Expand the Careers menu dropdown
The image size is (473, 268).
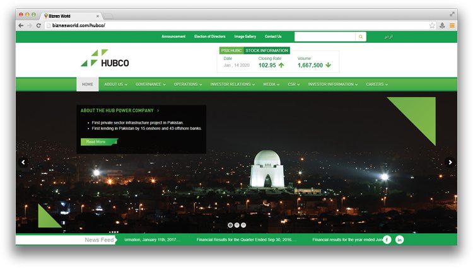pos(377,84)
